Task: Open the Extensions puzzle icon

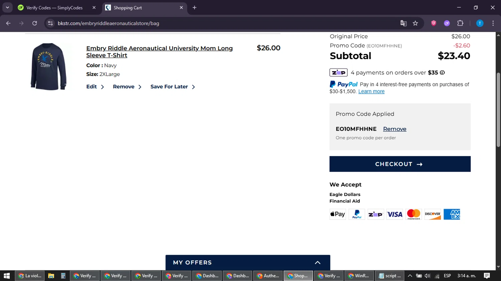Action: 460,23
